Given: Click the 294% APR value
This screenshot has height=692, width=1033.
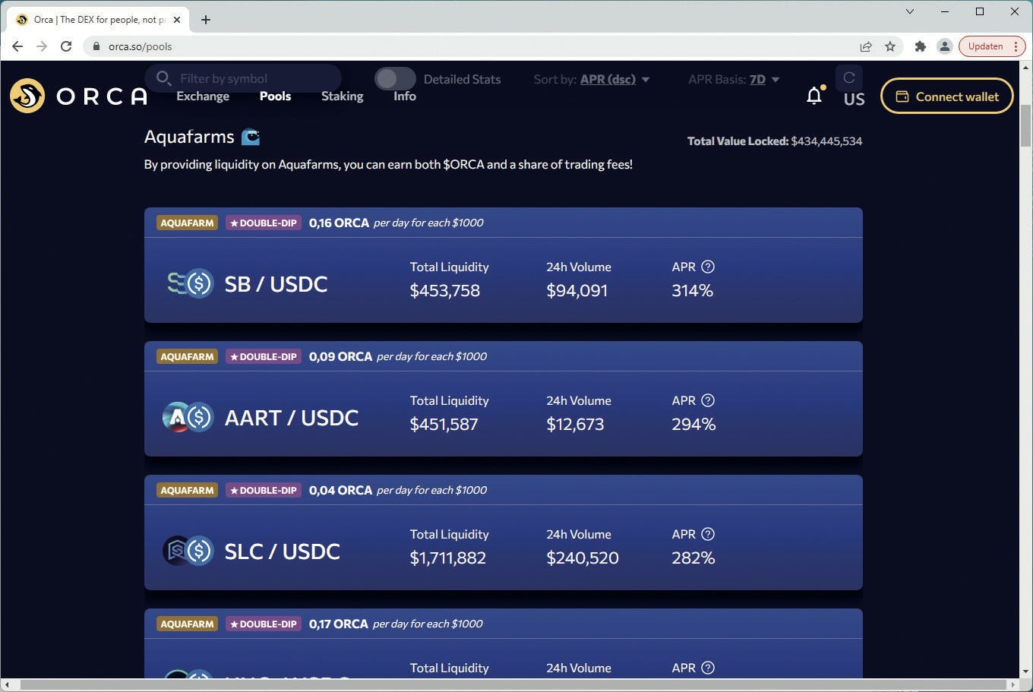Looking at the screenshot, I should 693,424.
